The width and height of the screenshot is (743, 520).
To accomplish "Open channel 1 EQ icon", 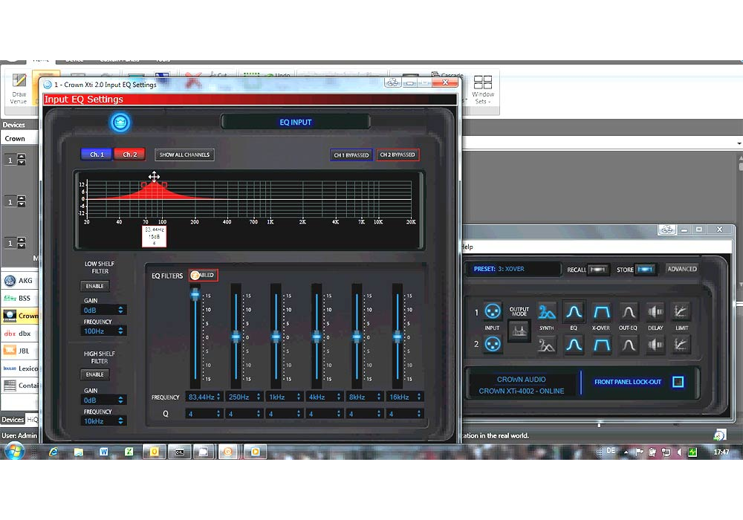I will 574,311.
